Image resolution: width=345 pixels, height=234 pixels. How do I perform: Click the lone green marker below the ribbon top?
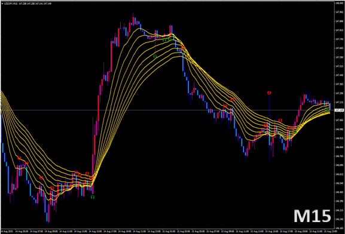click(x=155, y=57)
